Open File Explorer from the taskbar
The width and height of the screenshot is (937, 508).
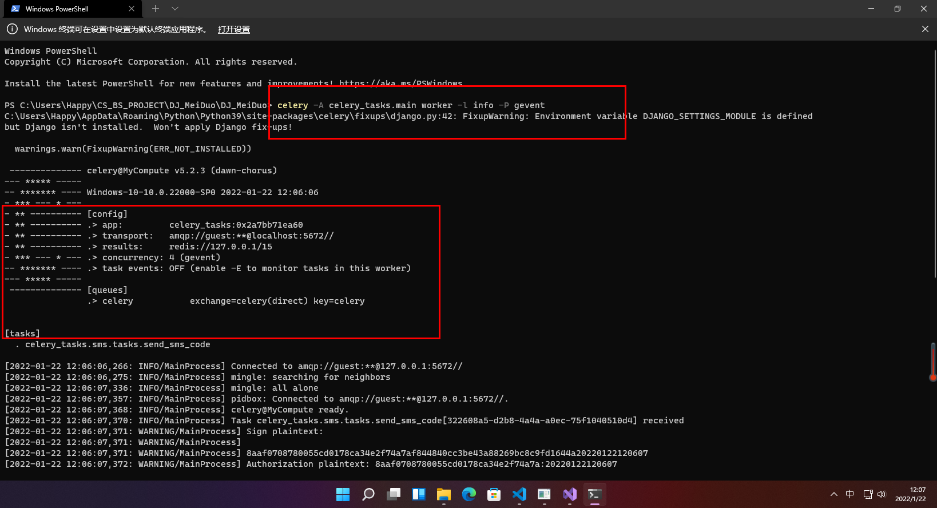tap(444, 494)
